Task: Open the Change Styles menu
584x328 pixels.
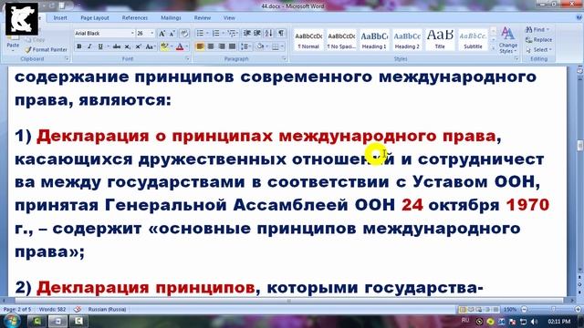Action: tap(508, 40)
